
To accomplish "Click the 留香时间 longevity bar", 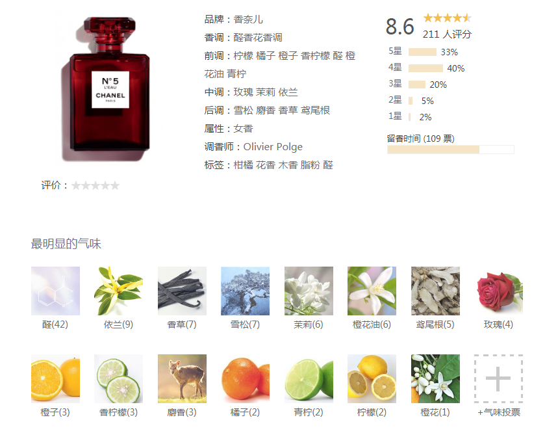I will tap(451, 150).
